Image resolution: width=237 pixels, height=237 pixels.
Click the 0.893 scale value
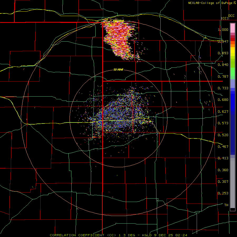[223, 53]
